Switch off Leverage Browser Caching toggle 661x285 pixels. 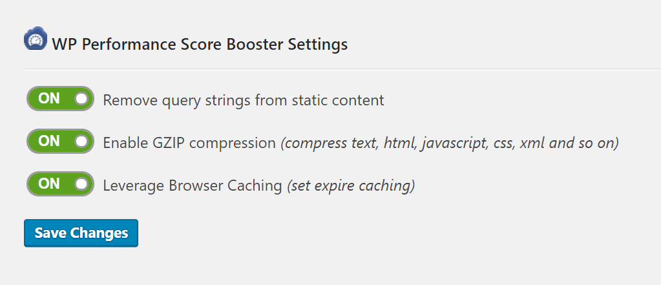click(60, 184)
